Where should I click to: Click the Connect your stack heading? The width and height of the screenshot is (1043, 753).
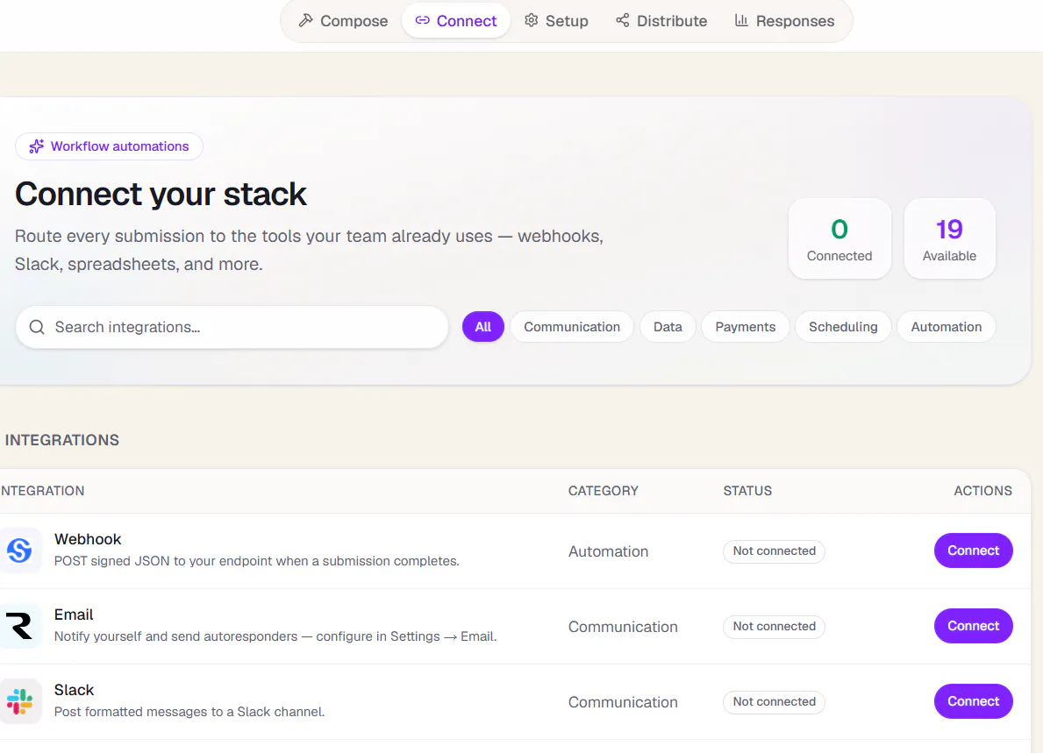[161, 195]
